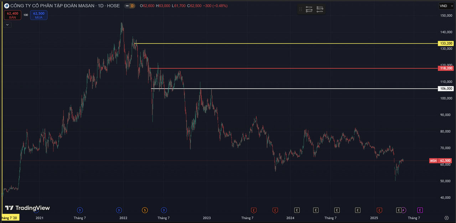Viewport: 456px width, 223px height.
Task: Select the yellow 133,200 price level label
Action: tap(446, 43)
